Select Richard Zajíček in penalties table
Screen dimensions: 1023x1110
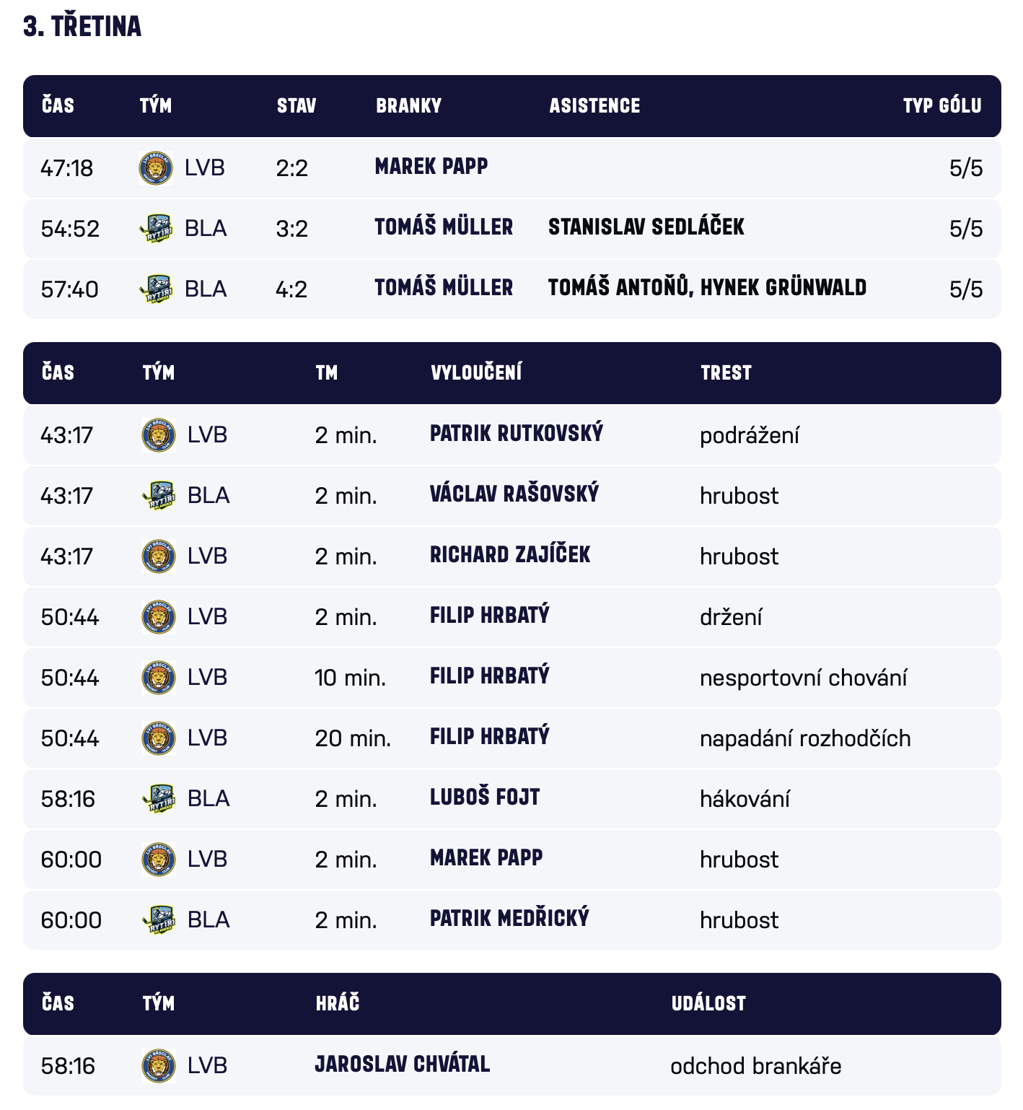(x=510, y=555)
